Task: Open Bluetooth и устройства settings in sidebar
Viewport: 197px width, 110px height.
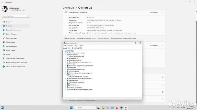Action: click(13, 30)
